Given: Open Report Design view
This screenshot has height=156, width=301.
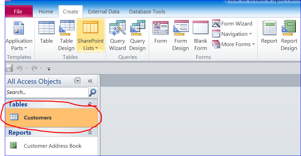Looking at the screenshot, I should pos(289,36).
